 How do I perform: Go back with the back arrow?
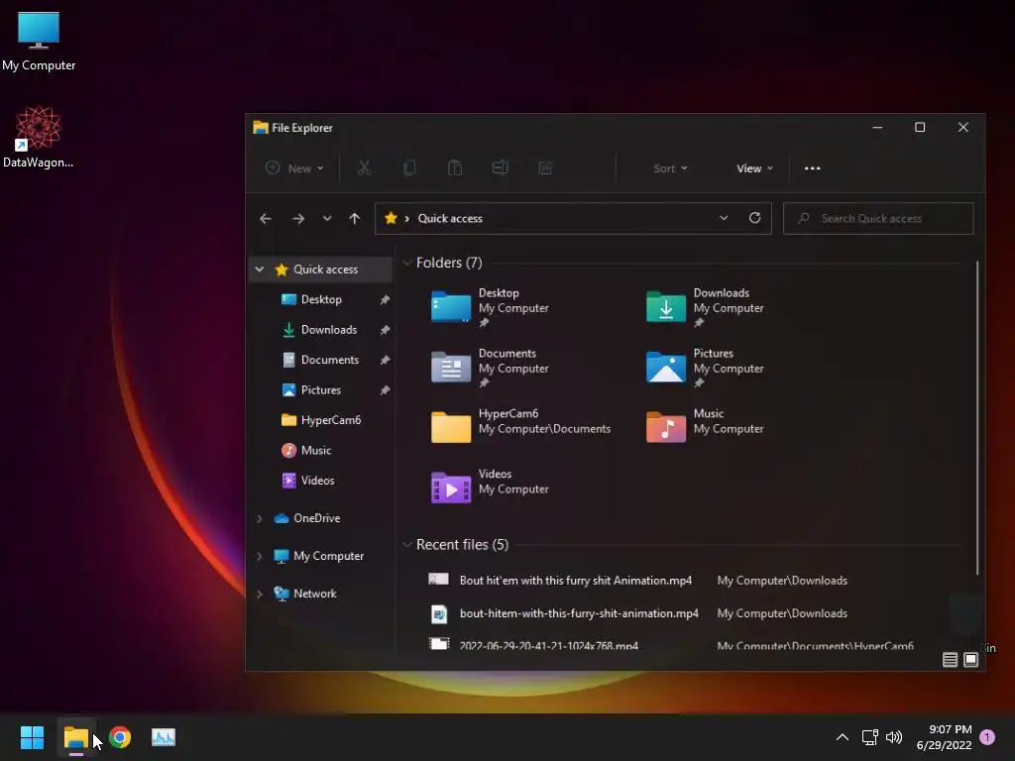(266, 219)
